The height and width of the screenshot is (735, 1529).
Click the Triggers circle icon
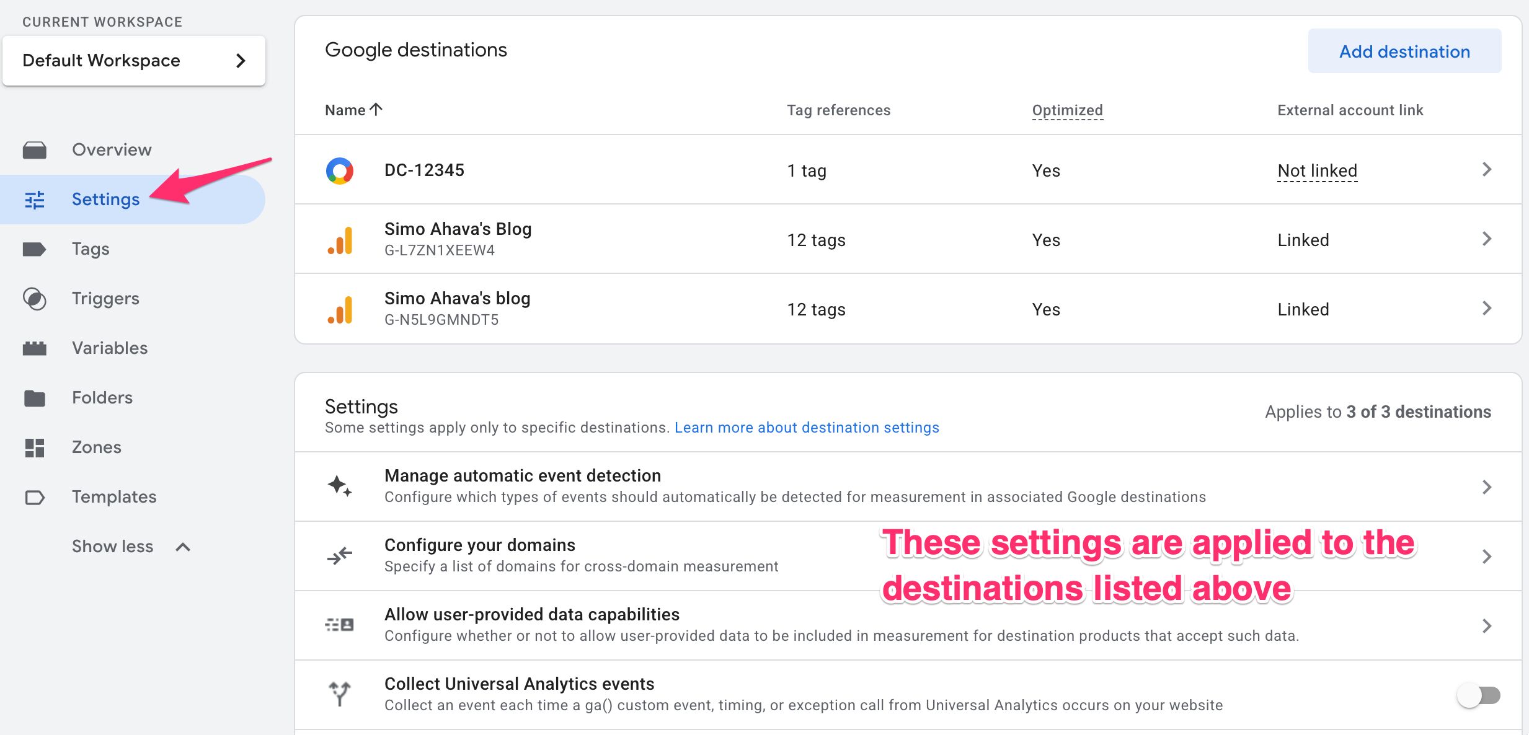tap(35, 299)
